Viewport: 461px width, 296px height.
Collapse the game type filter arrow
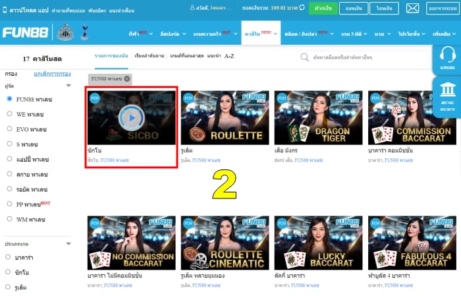[x=68, y=244]
